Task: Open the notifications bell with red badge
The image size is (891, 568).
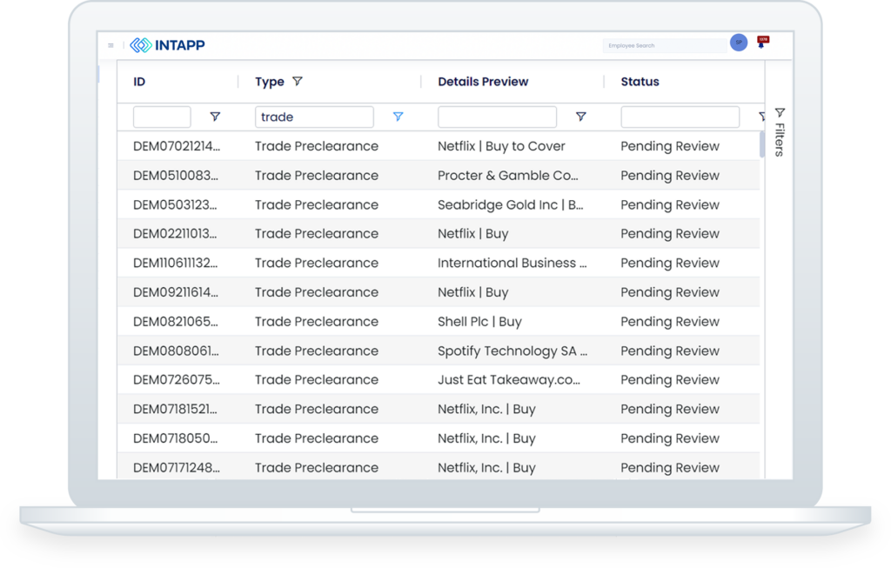Action: coord(761,43)
